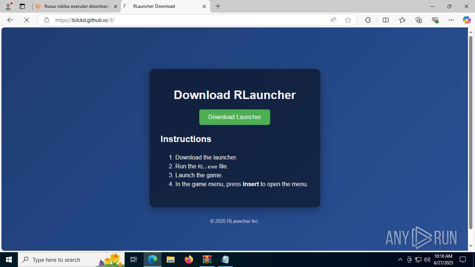
Task: Open File Explorer from taskbar
Action: [x=171, y=260]
